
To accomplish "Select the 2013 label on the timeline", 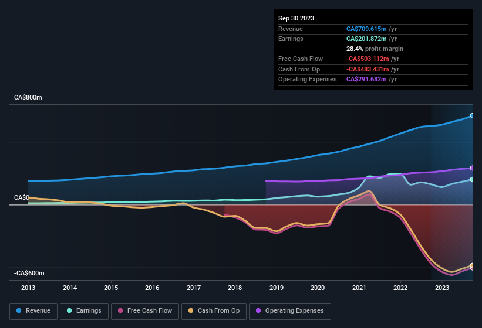I will pos(28,288).
